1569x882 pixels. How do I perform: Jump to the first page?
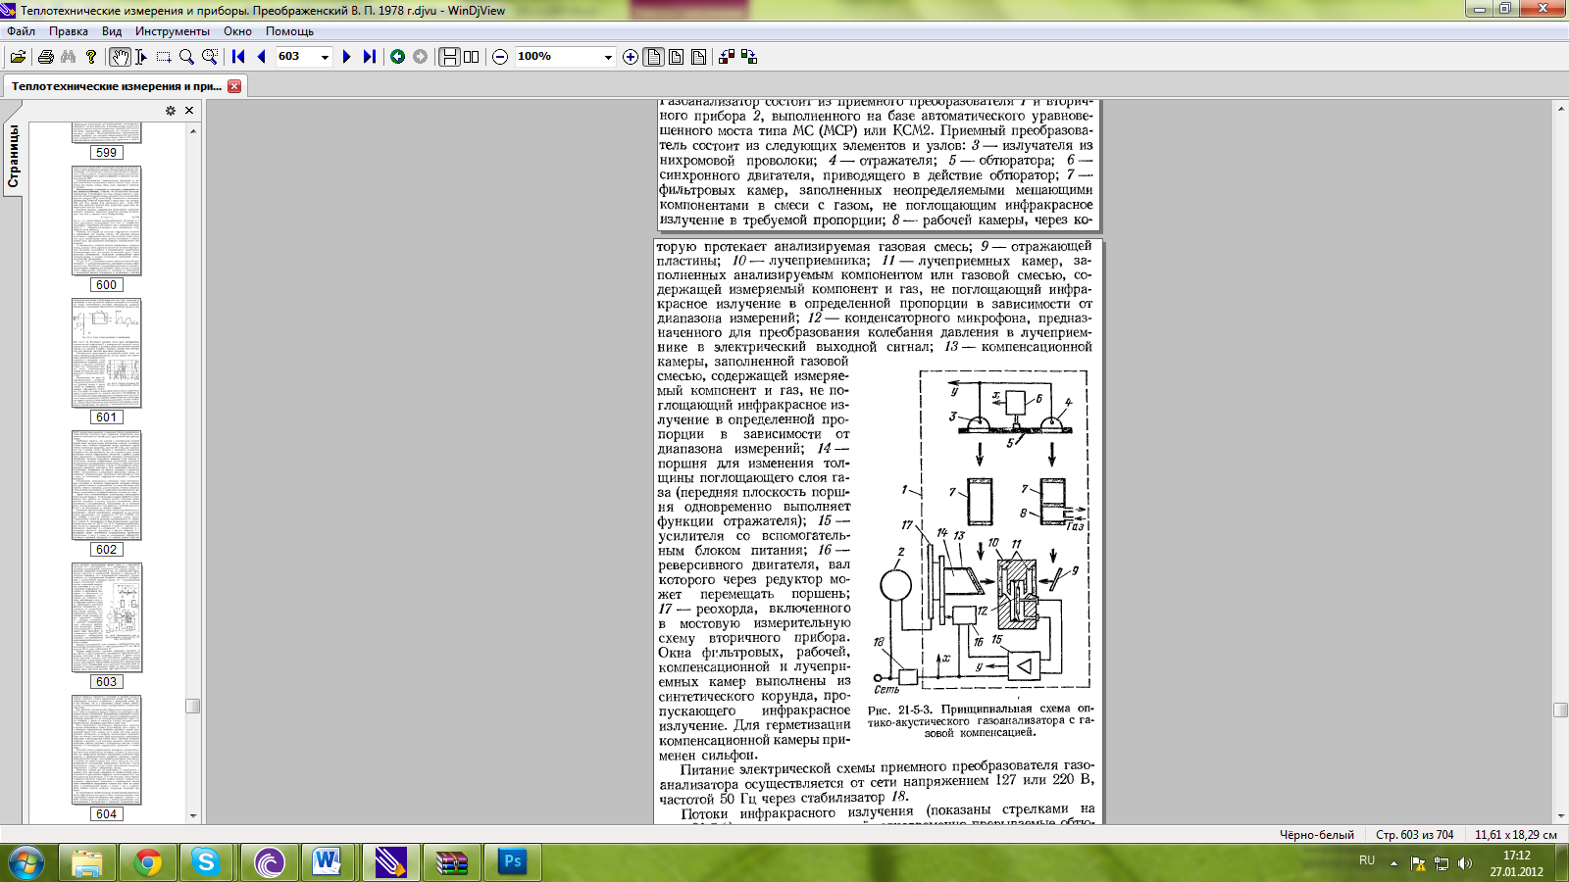(x=238, y=57)
